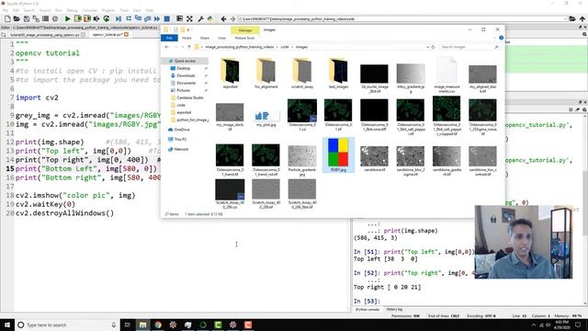This screenshot has width=588, height=331.
Task: Click the Preferences wrench icon in Spyder toolbar
Action: [x=200, y=18]
